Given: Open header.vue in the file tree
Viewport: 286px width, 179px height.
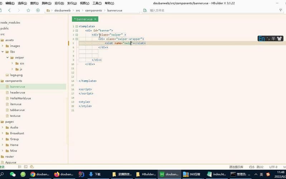Looking at the screenshot, I should click(18, 92).
